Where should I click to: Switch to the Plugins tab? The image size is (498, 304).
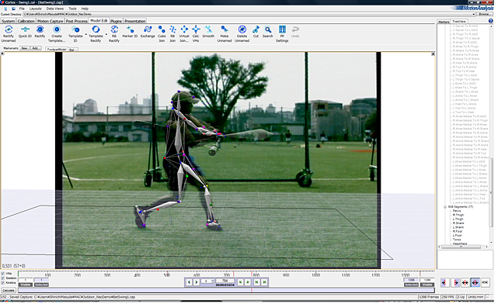click(116, 21)
